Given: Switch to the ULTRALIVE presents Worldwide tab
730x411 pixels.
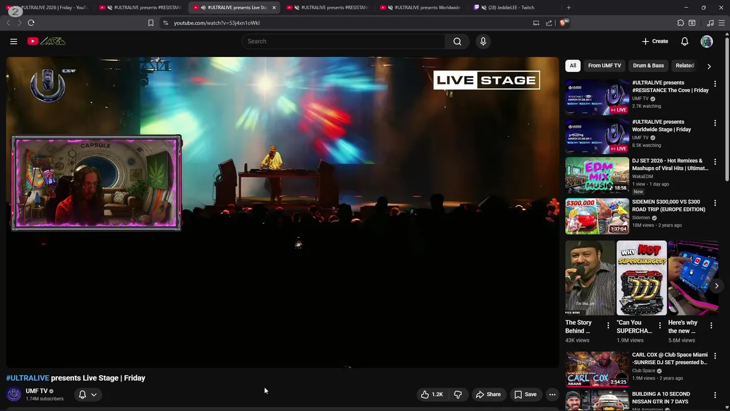Looking at the screenshot, I should [422, 7].
